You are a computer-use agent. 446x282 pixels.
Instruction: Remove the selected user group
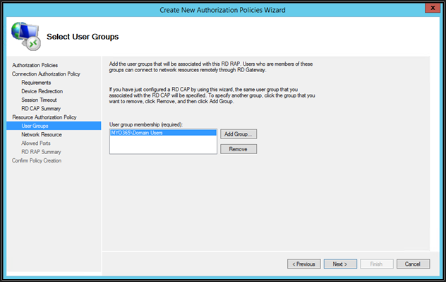click(x=239, y=149)
